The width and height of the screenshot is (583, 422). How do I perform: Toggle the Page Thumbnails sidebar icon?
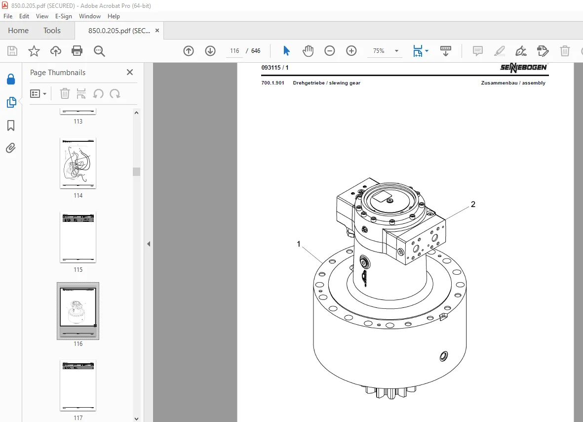click(11, 102)
